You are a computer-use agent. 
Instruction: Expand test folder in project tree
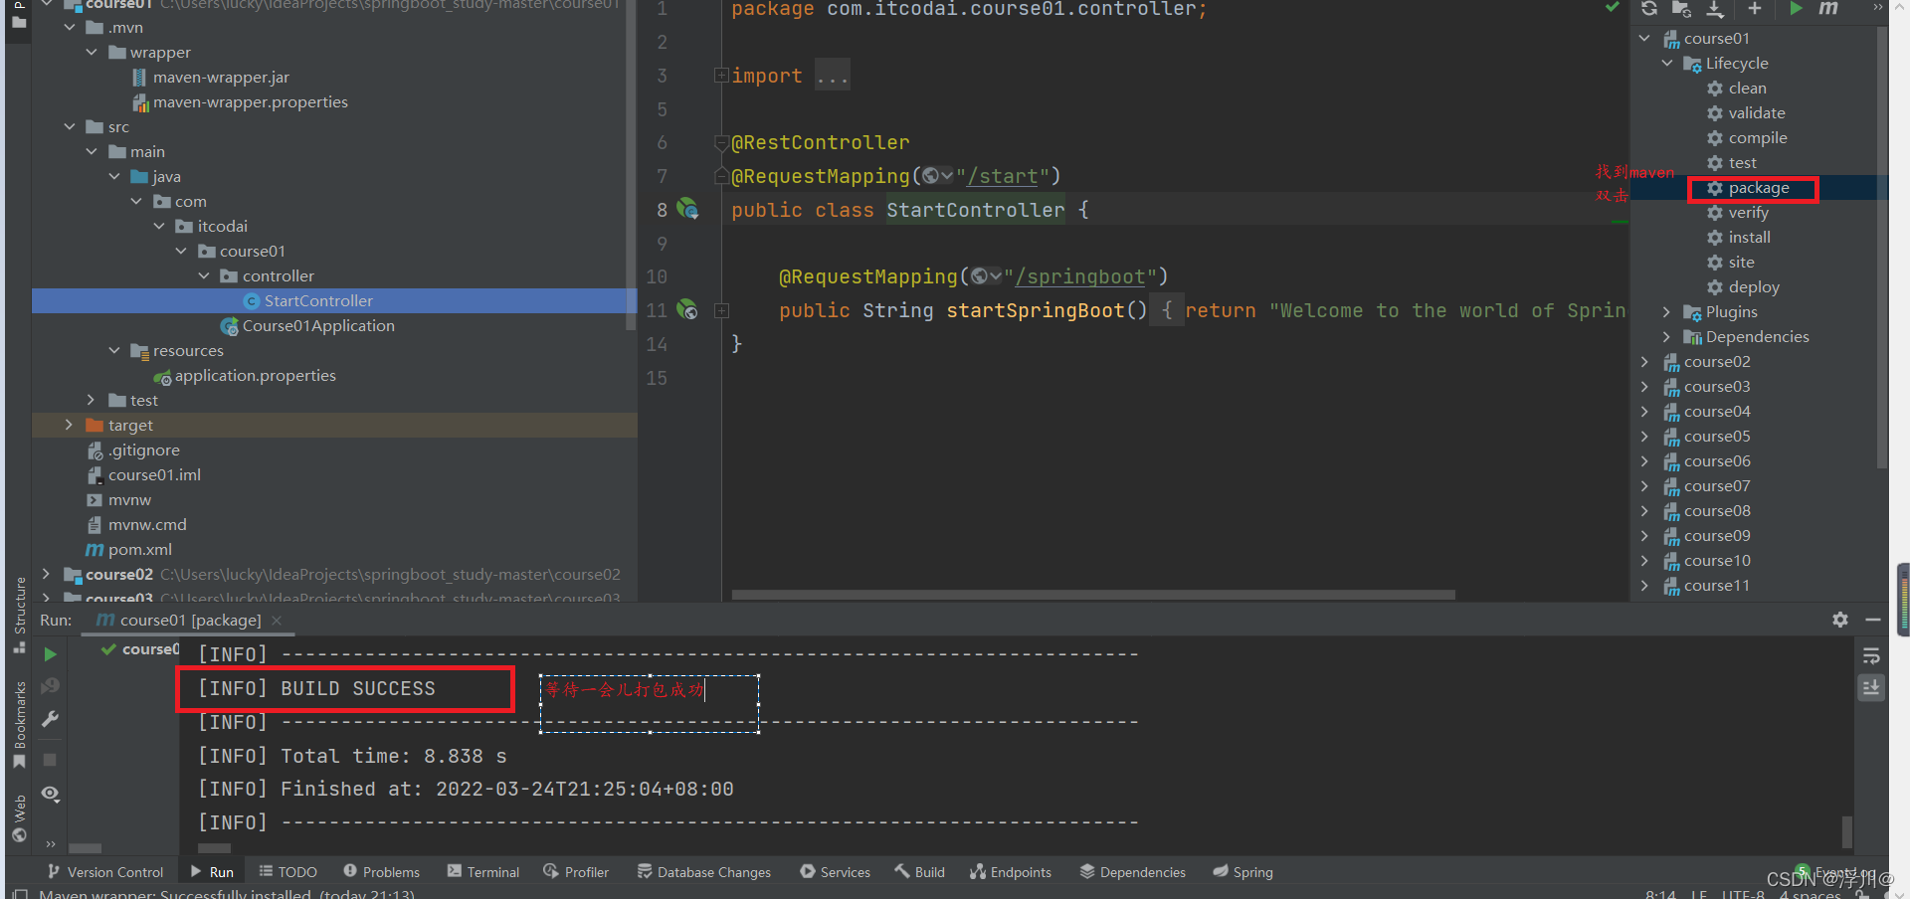point(92,400)
